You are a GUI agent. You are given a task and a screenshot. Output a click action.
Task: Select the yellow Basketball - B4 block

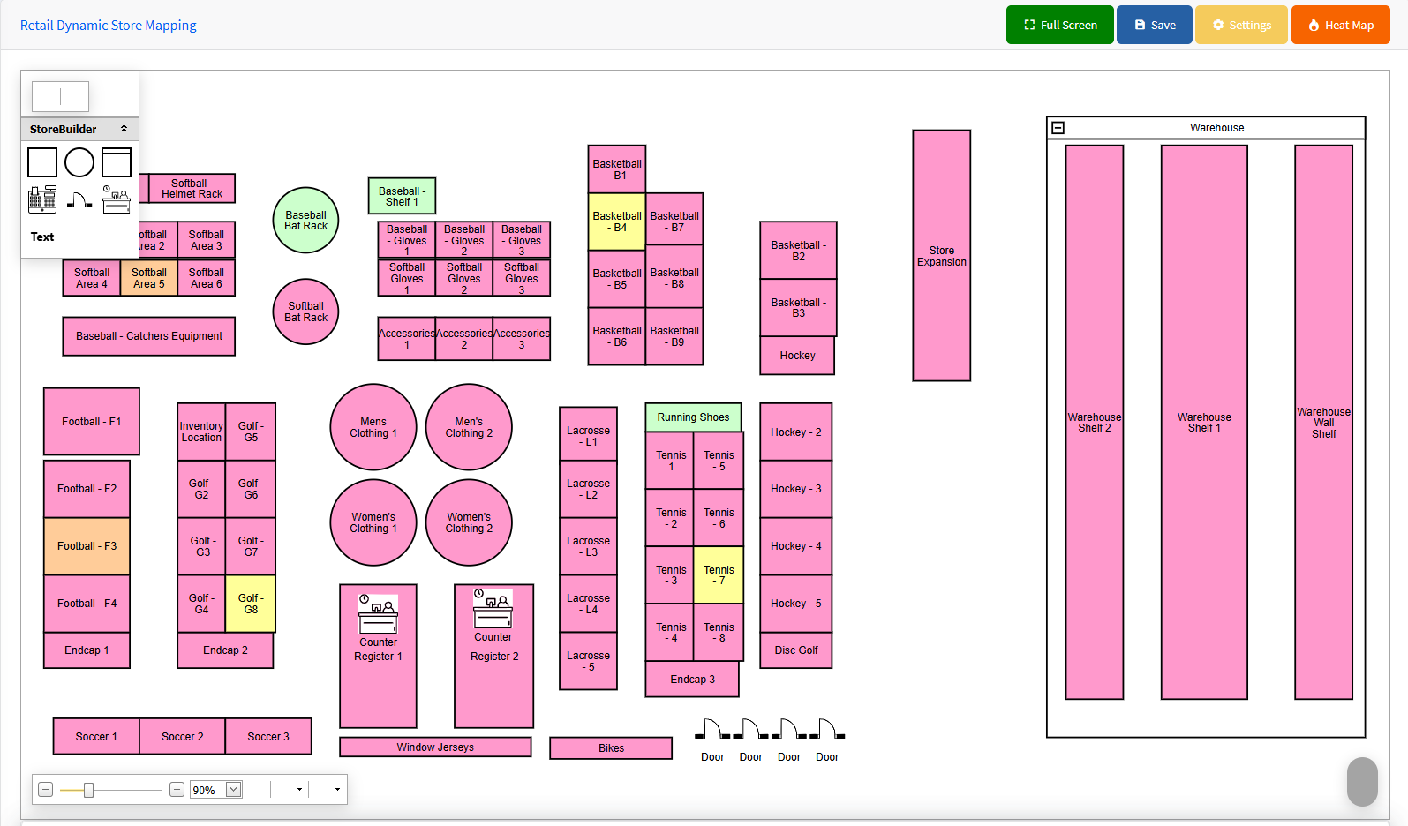(617, 222)
